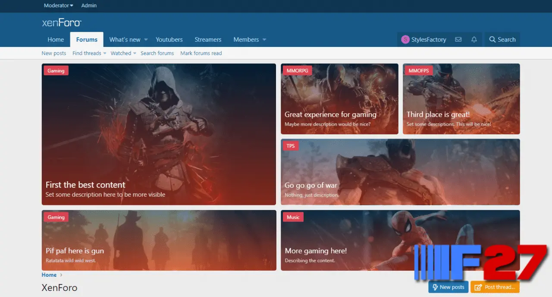
Task: Open the First the best content feature
Action: pos(85,185)
